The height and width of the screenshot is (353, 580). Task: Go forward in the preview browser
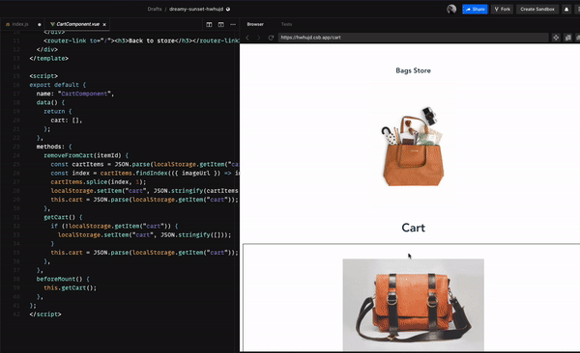258,38
